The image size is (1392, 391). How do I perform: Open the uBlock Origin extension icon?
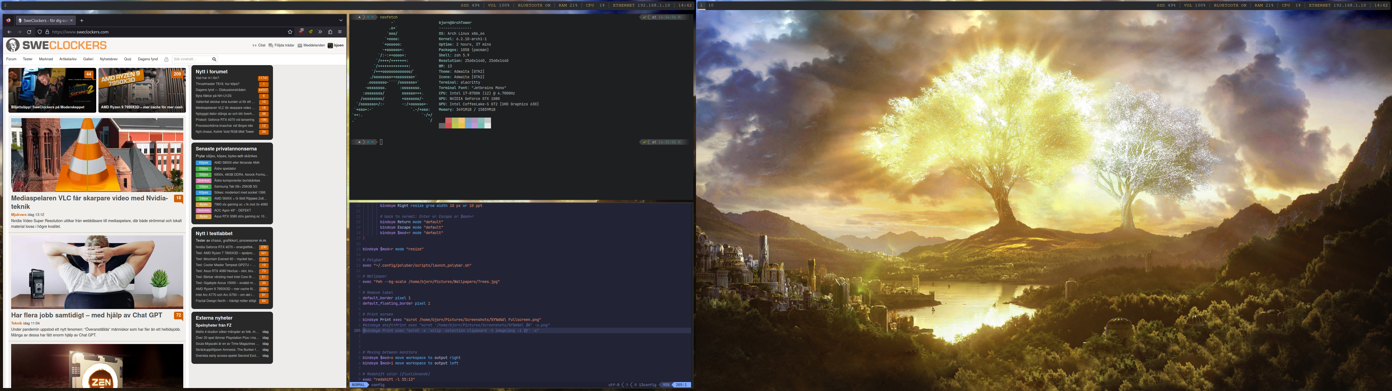click(301, 32)
